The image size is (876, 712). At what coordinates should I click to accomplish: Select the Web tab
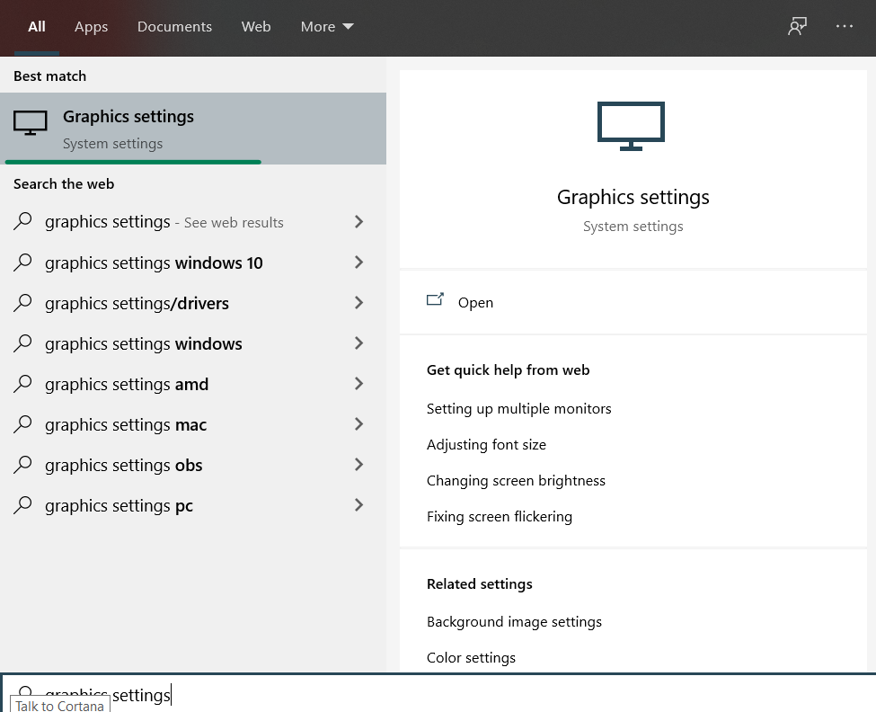coord(256,27)
